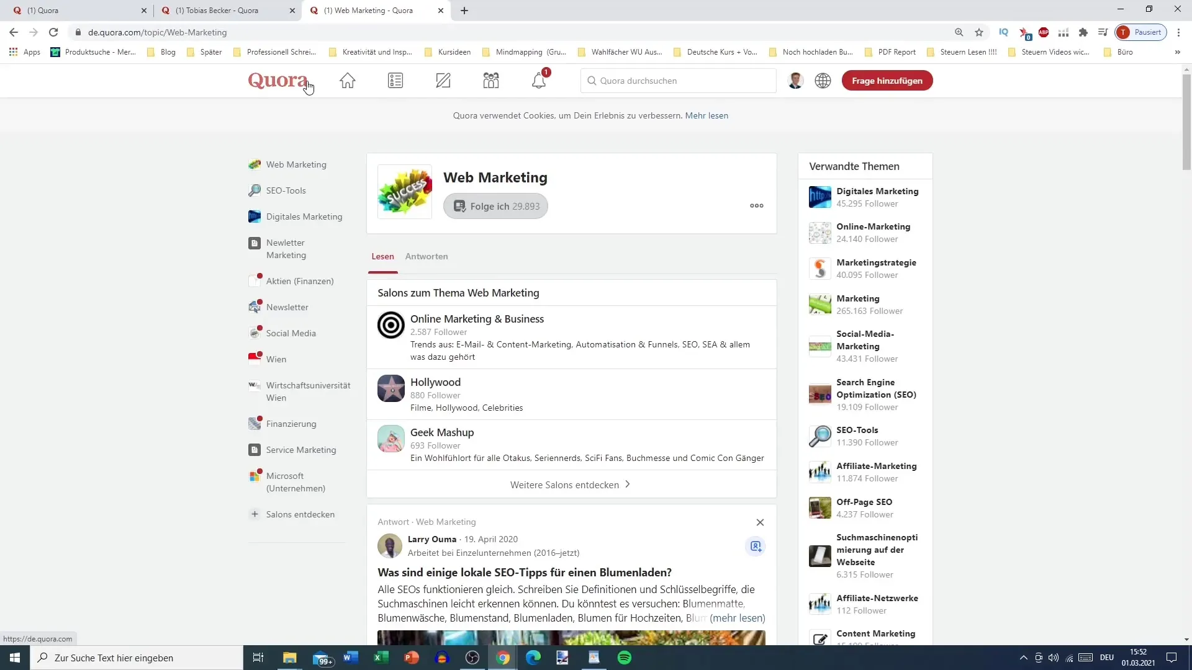The image size is (1192, 670).
Task: Click the Pausiert profile button in Chrome
Action: (x=1141, y=32)
